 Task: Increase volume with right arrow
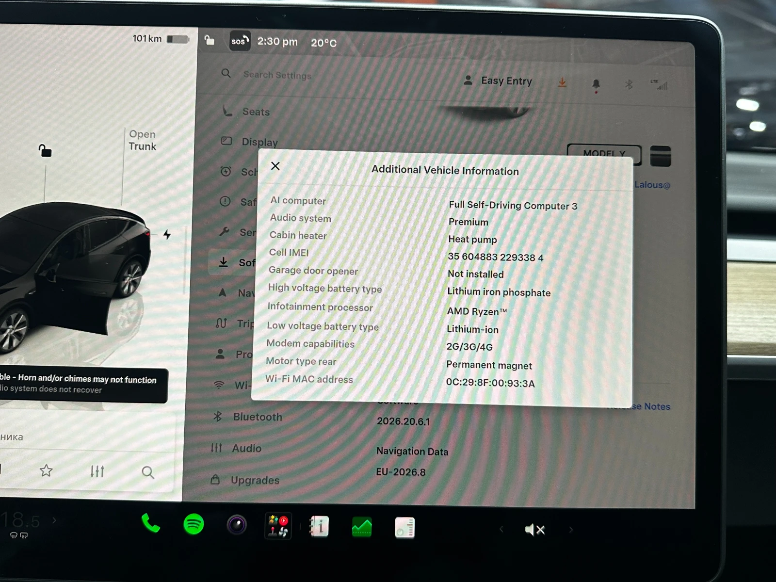(571, 530)
